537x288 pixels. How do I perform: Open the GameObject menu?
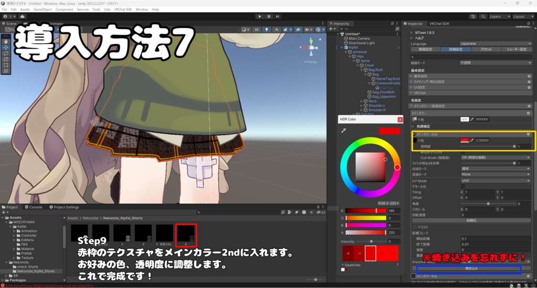(x=42, y=9)
